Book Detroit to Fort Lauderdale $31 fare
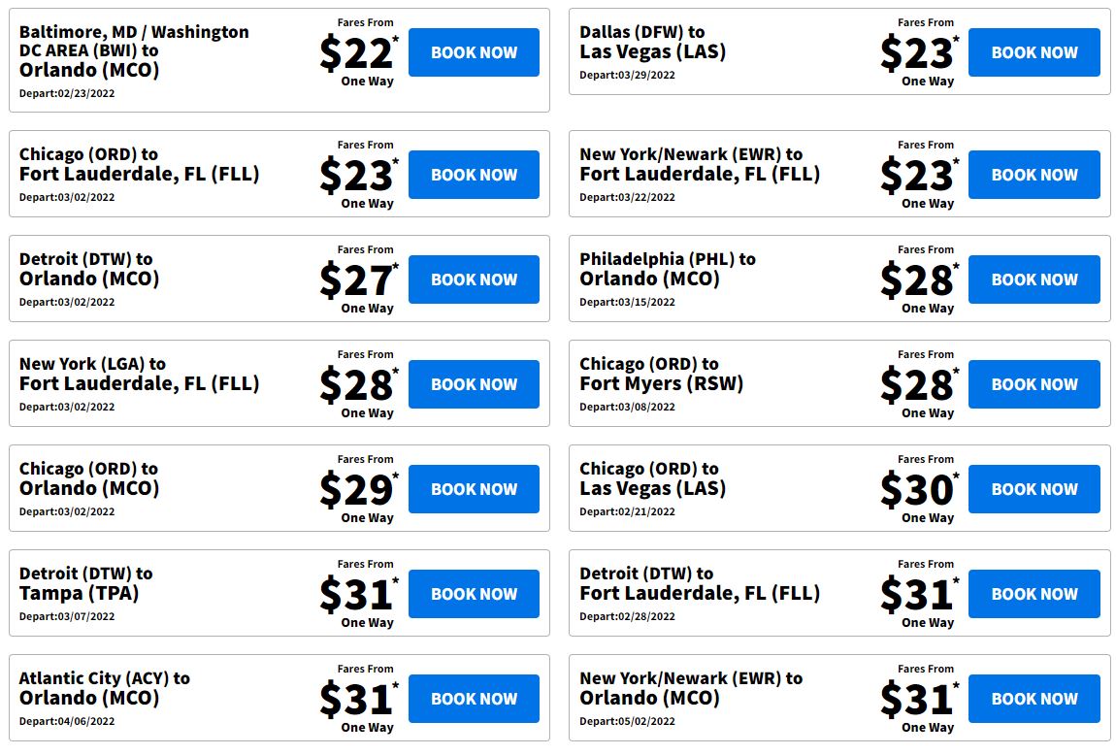Viewport: 1116px width, 755px height. click(1034, 594)
